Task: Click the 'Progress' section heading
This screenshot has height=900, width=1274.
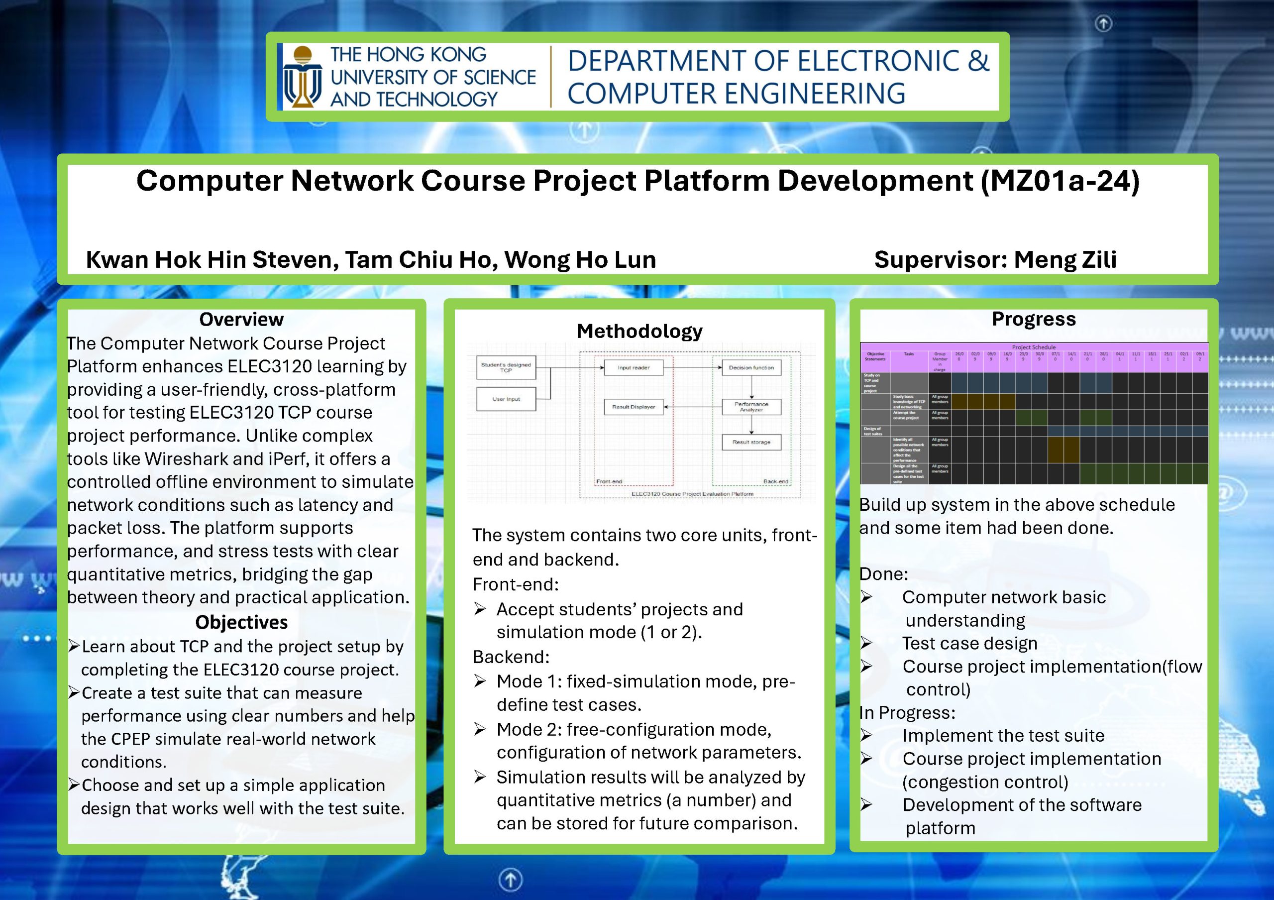Action: click(1034, 319)
